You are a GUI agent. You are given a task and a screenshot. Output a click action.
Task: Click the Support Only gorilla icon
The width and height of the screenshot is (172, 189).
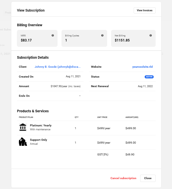pyautogui.click(x=23, y=142)
